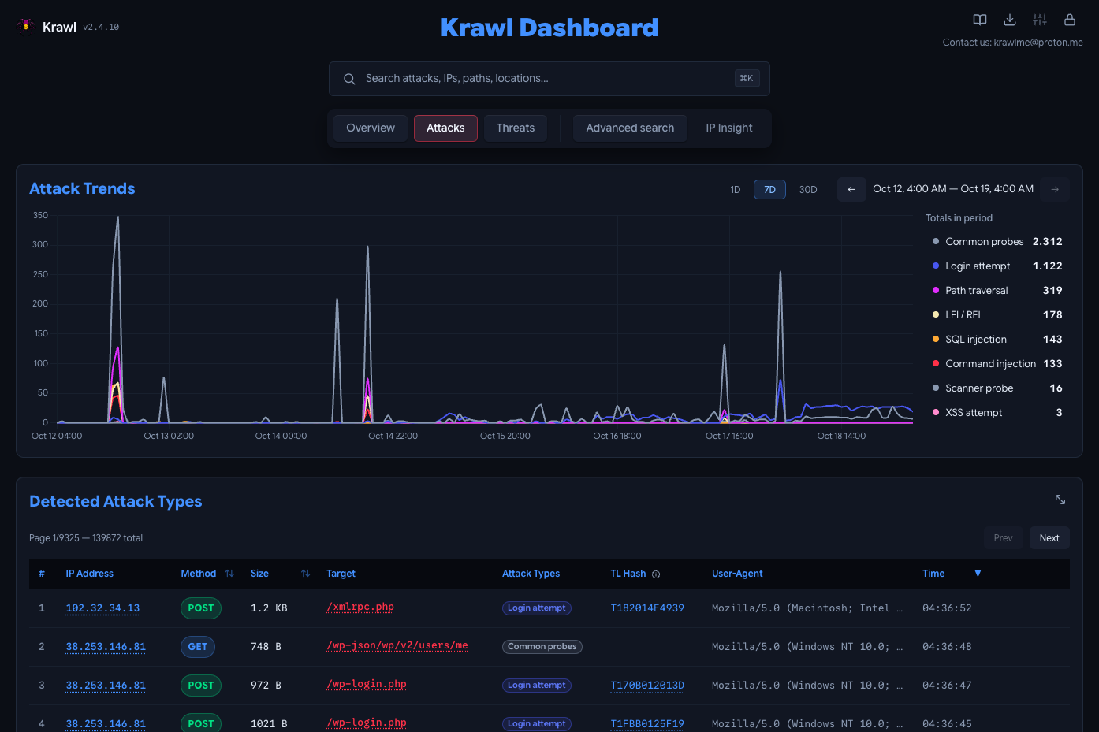This screenshot has width=1099, height=732.
Task: Open the Advanced search tab
Action: [630, 128]
